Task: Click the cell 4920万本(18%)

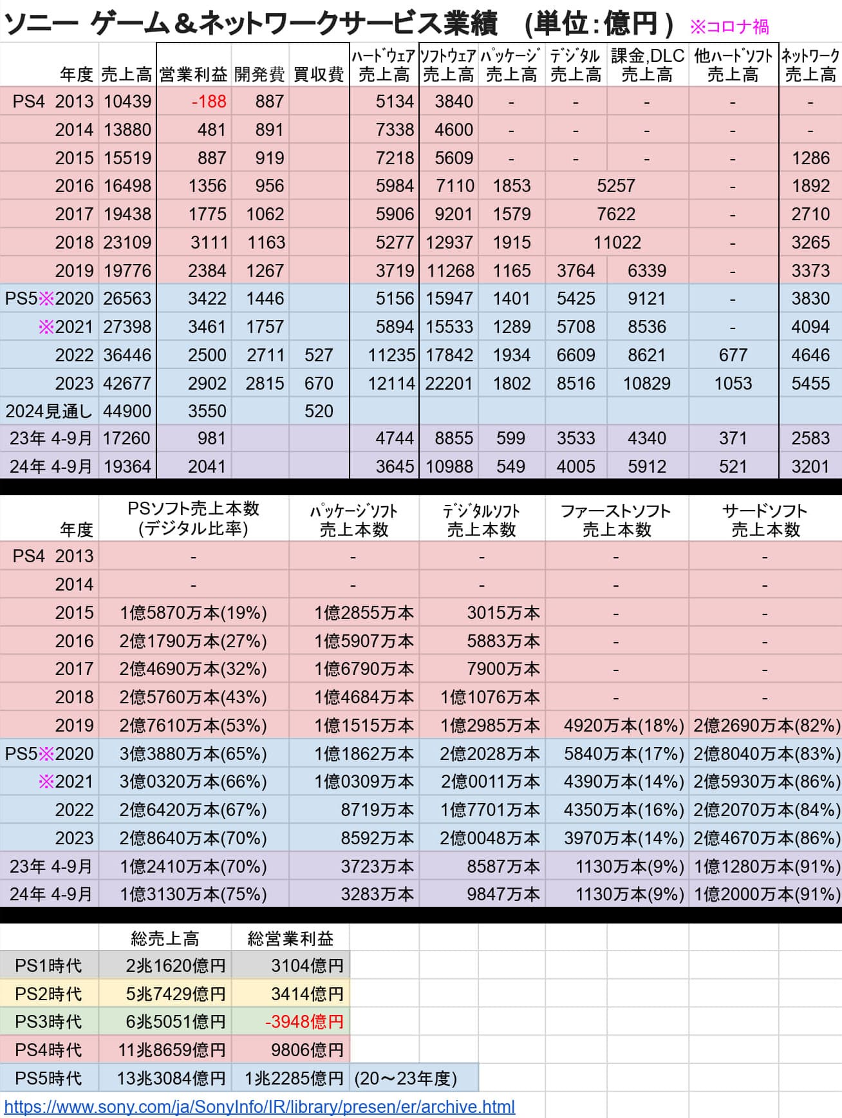Action: 624,726
